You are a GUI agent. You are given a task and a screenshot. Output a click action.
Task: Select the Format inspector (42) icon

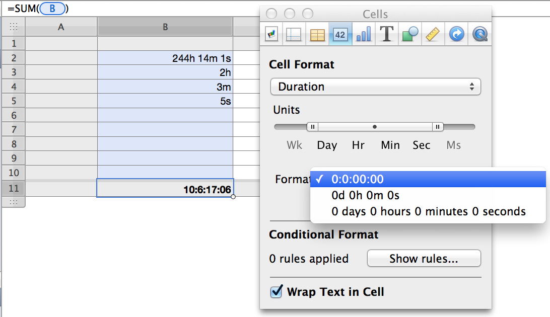tap(340, 34)
